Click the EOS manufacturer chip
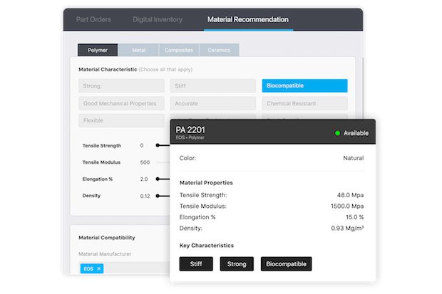 coord(92,268)
